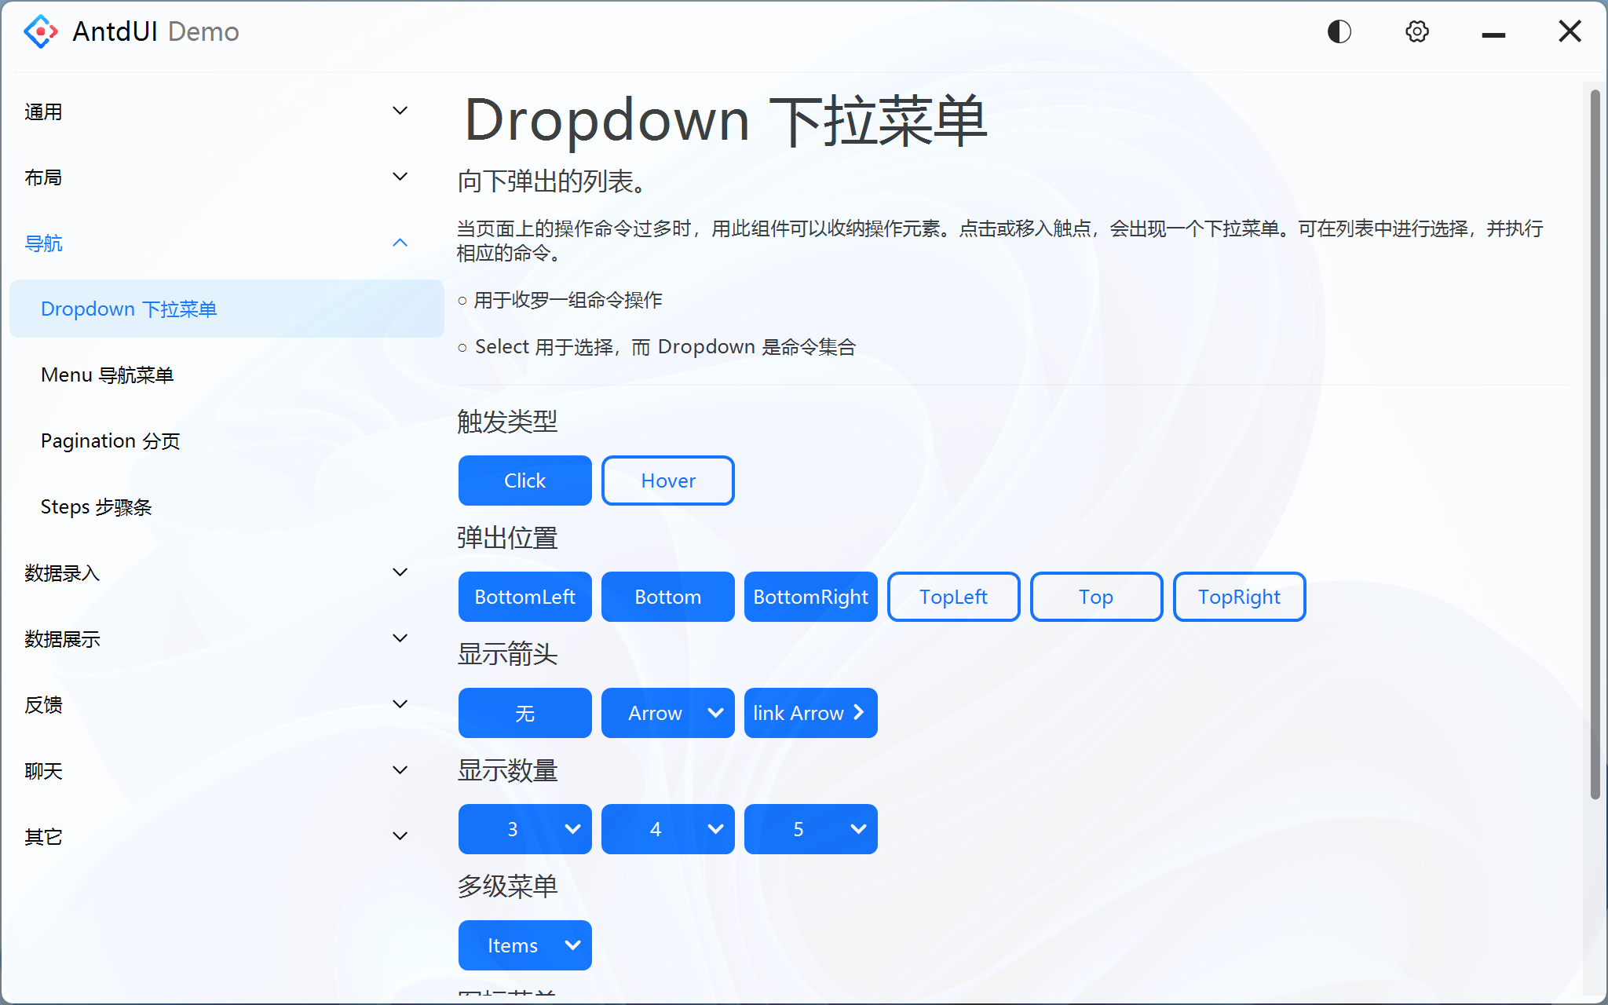Open the Arrow dropdown
This screenshot has height=1005, width=1608.
click(667, 713)
